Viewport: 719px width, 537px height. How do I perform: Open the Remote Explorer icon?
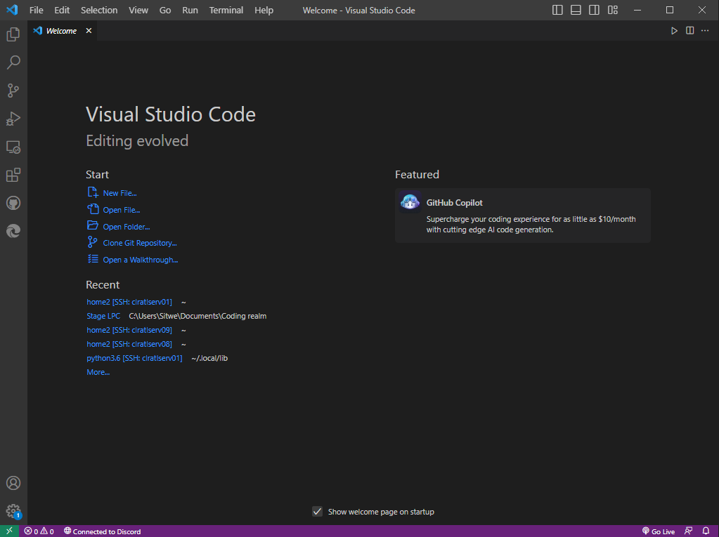point(13,147)
